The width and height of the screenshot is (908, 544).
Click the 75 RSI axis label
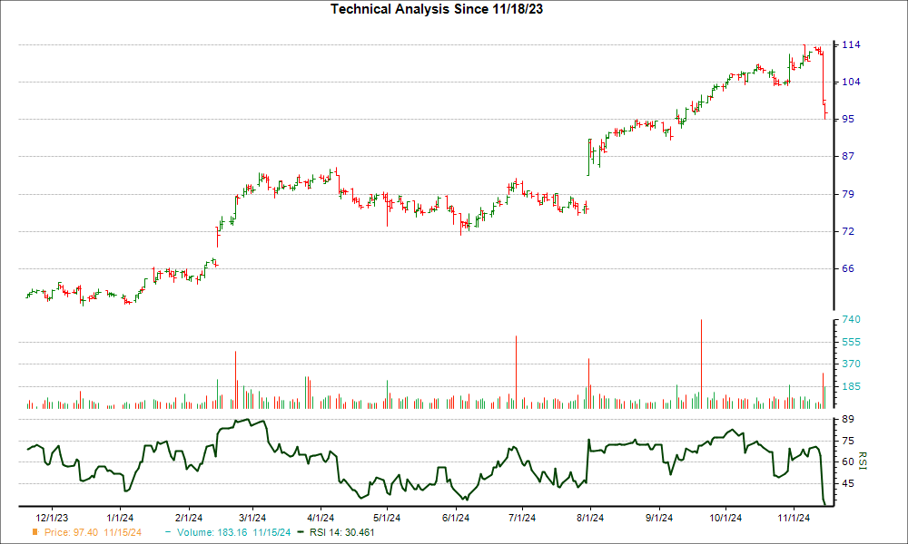pos(848,442)
